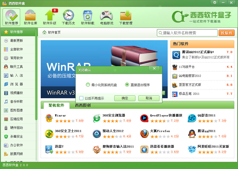The height and width of the screenshot is (169, 238).
Task: Check 以后不再提示 checkbox
Action: 81,98
